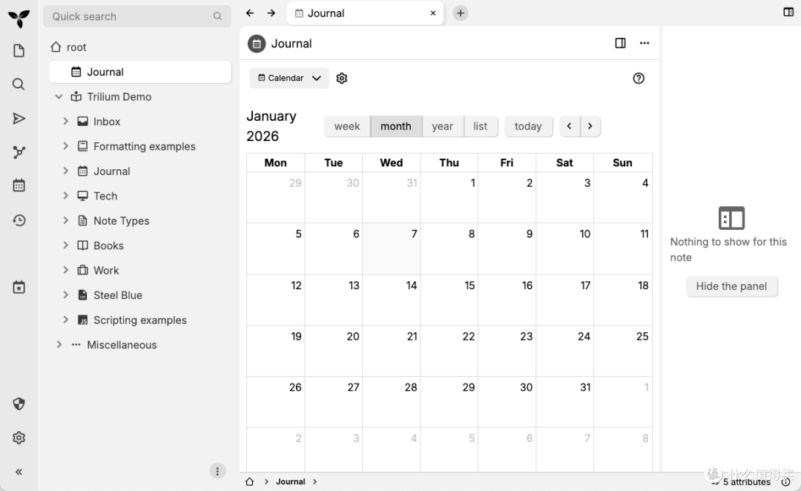Open 5 attributes in status bar
801x491 pixels.
(746, 482)
